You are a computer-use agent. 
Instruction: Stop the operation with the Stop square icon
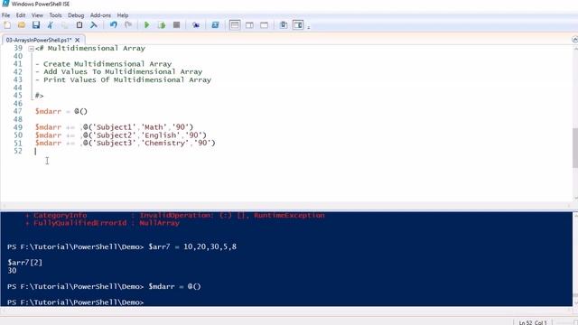coord(177,25)
